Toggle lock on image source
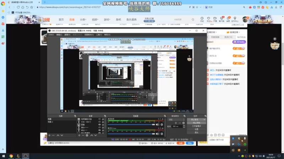284x159 pixels. [103, 125]
